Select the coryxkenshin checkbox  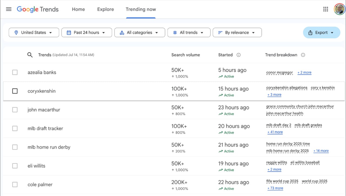[x=15, y=91]
